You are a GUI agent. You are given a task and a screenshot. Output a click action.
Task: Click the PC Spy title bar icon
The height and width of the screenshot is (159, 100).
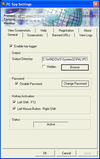tap(3, 4)
